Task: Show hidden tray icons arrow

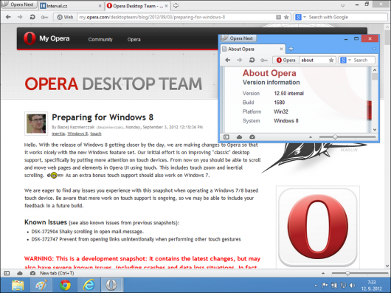Action: [316, 286]
